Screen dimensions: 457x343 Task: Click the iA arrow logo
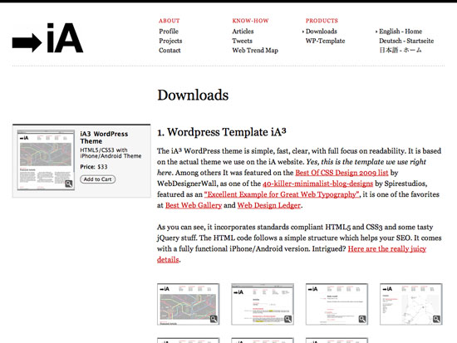(x=48, y=38)
